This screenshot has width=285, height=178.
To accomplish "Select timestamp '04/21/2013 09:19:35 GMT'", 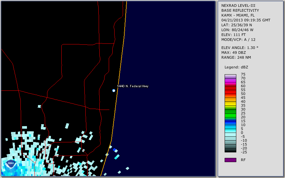I will (x=246, y=20).
